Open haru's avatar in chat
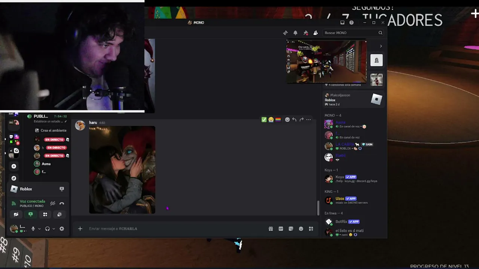The width and height of the screenshot is (479, 269). pyautogui.click(x=80, y=125)
